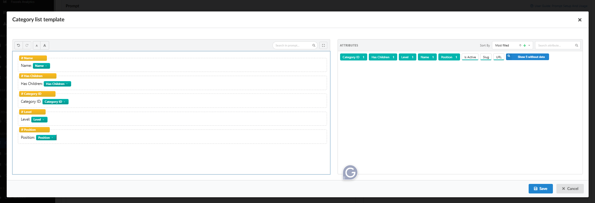Select the URL attribute chip
Image resolution: width=595 pixels, height=203 pixels.
(499, 57)
